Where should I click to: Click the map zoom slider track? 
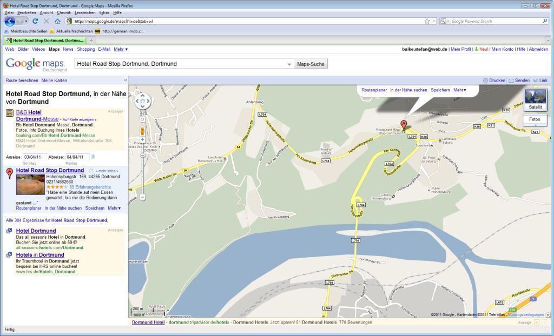143,167
